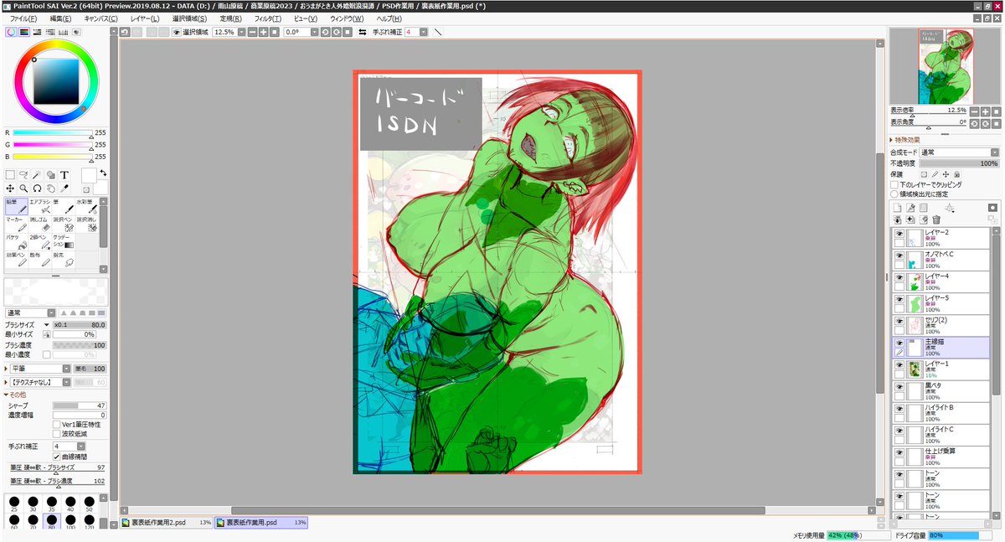The height and width of the screenshot is (542, 1005).
Task: Open the ウィンドウ(W) menu
Action: tap(347, 18)
